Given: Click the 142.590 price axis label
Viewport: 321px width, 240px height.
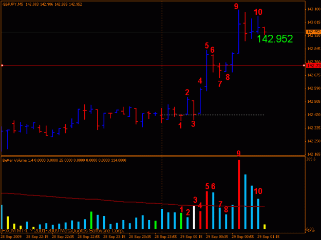Looking at the screenshot, I should [314, 89].
